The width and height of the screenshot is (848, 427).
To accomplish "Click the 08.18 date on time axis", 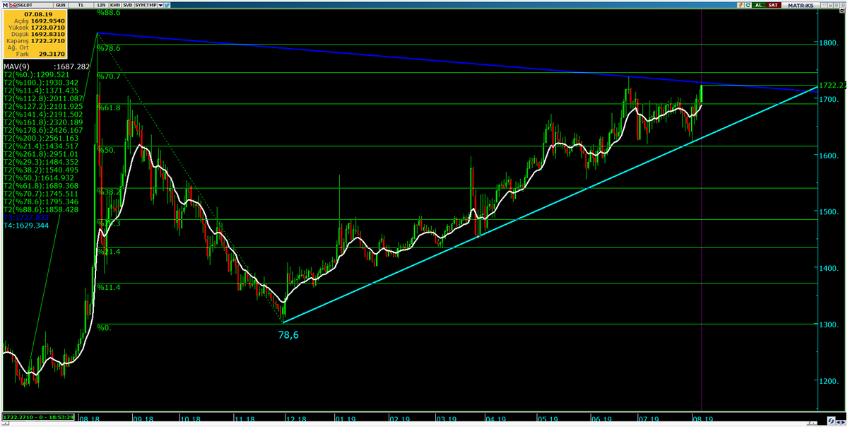I will click(90, 420).
